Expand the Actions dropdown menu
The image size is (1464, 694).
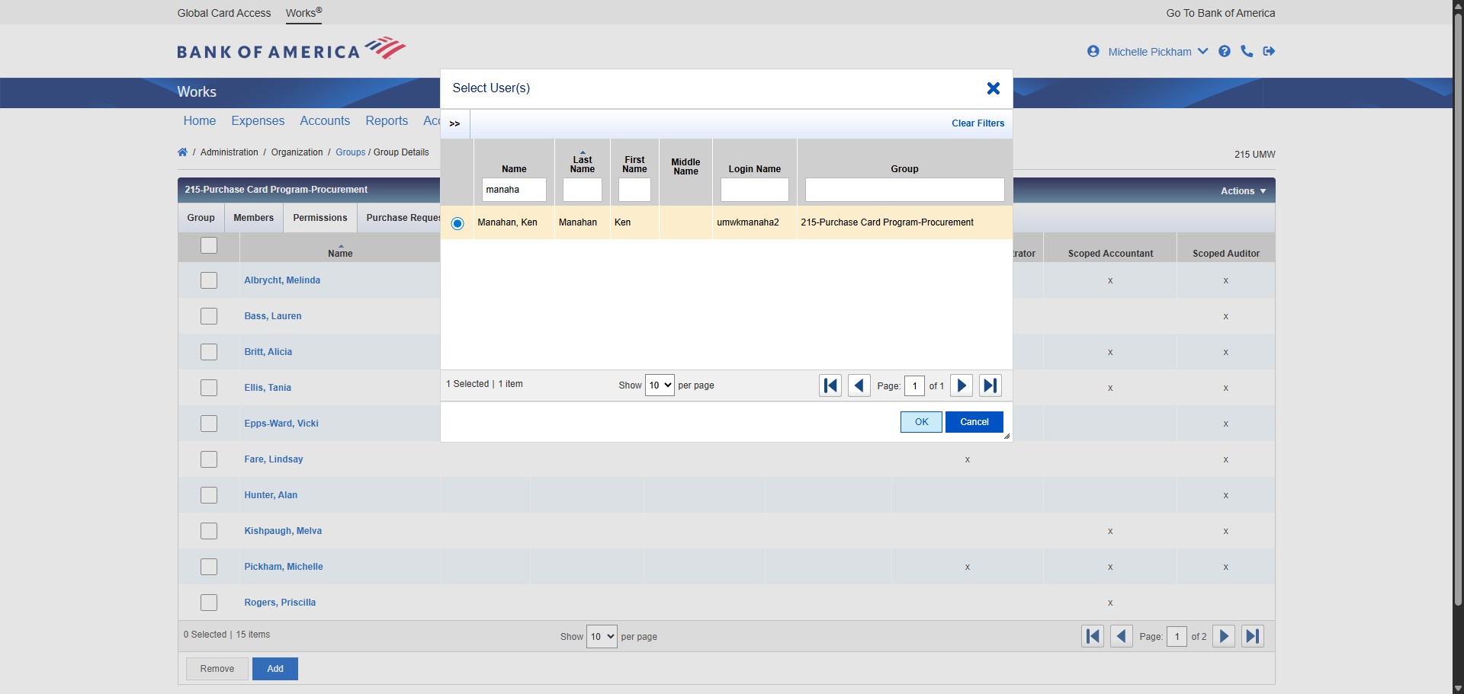click(1243, 191)
